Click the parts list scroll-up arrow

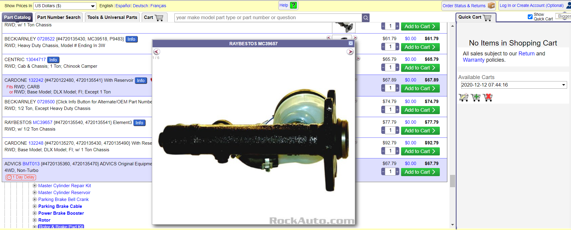point(452,26)
